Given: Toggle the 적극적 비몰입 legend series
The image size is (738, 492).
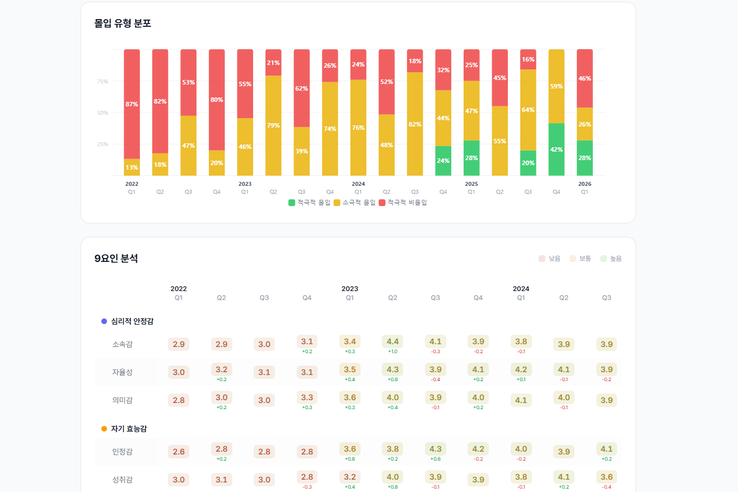Looking at the screenshot, I should [403, 203].
